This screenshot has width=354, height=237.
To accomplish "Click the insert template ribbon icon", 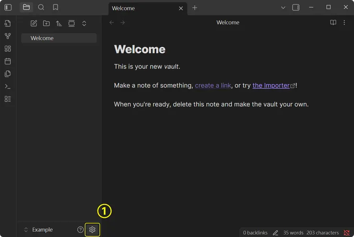I will point(8,74).
